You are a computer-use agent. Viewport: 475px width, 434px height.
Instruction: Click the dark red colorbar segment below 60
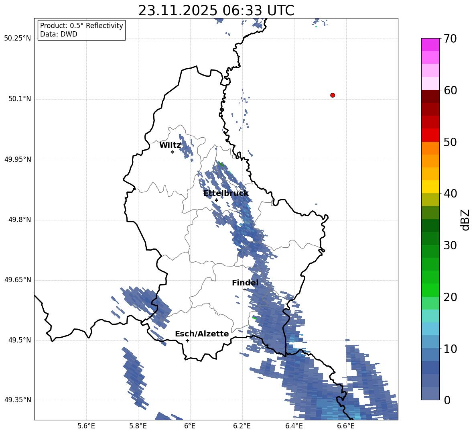pos(430,96)
